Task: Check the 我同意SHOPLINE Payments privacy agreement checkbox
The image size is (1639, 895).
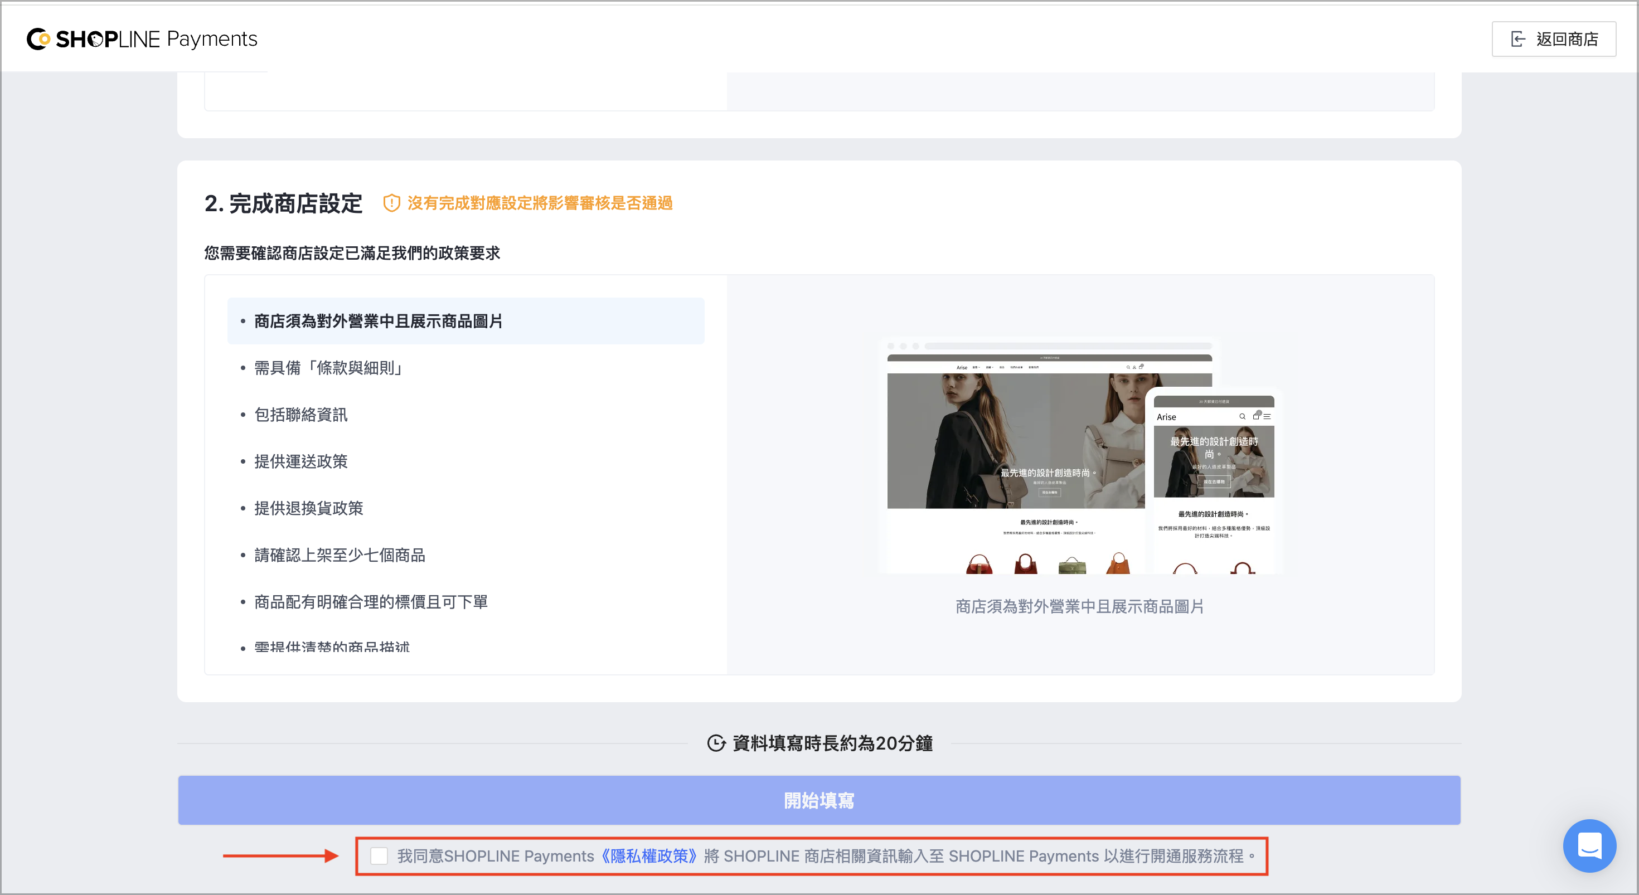Action: [379, 856]
